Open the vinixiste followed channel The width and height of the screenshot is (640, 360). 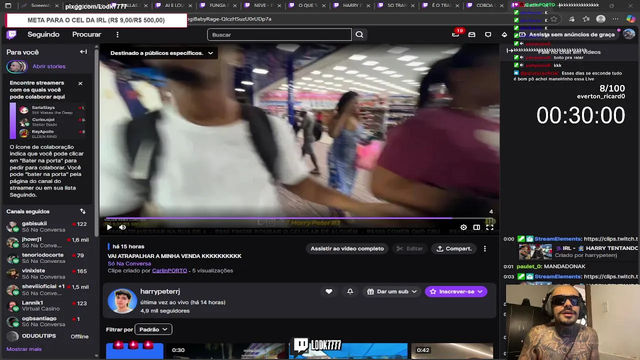(x=47, y=273)
